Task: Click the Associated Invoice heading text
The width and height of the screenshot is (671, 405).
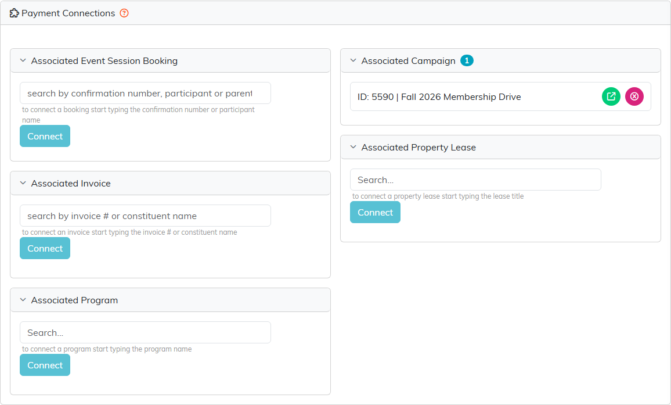Action: 71,184
